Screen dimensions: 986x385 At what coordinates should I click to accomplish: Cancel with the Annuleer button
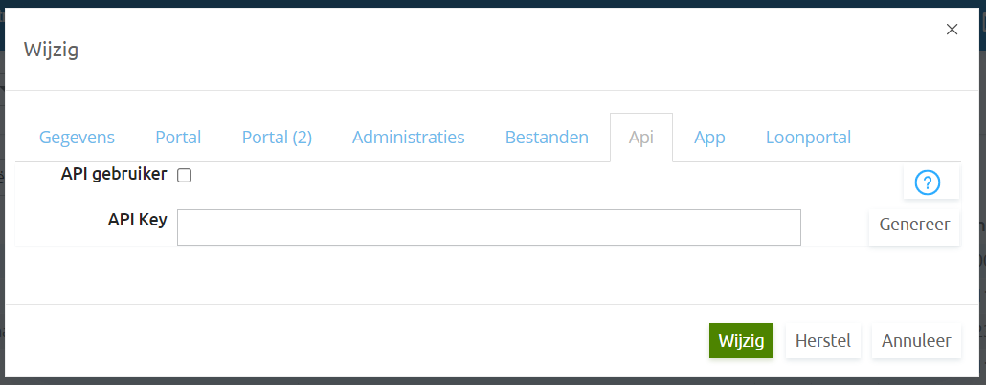click(916, 341)
